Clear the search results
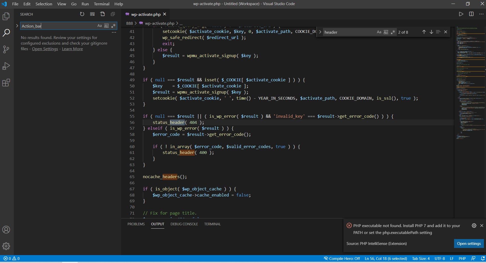486x263 pixels. coord(92,14)
